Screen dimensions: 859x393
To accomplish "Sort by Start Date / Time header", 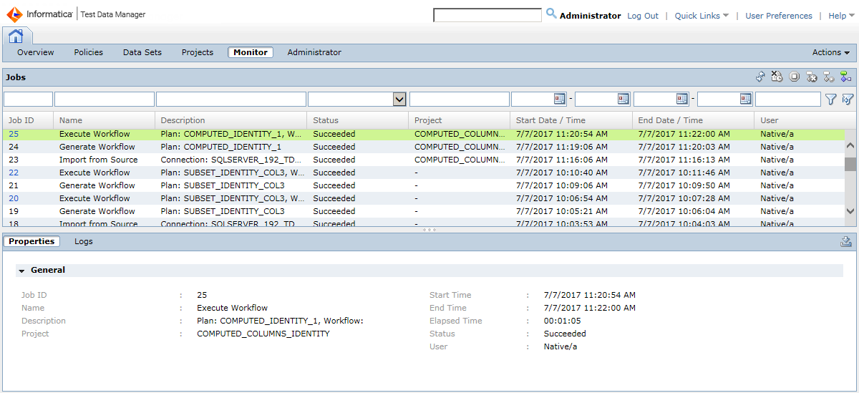I will click(571, 120).
